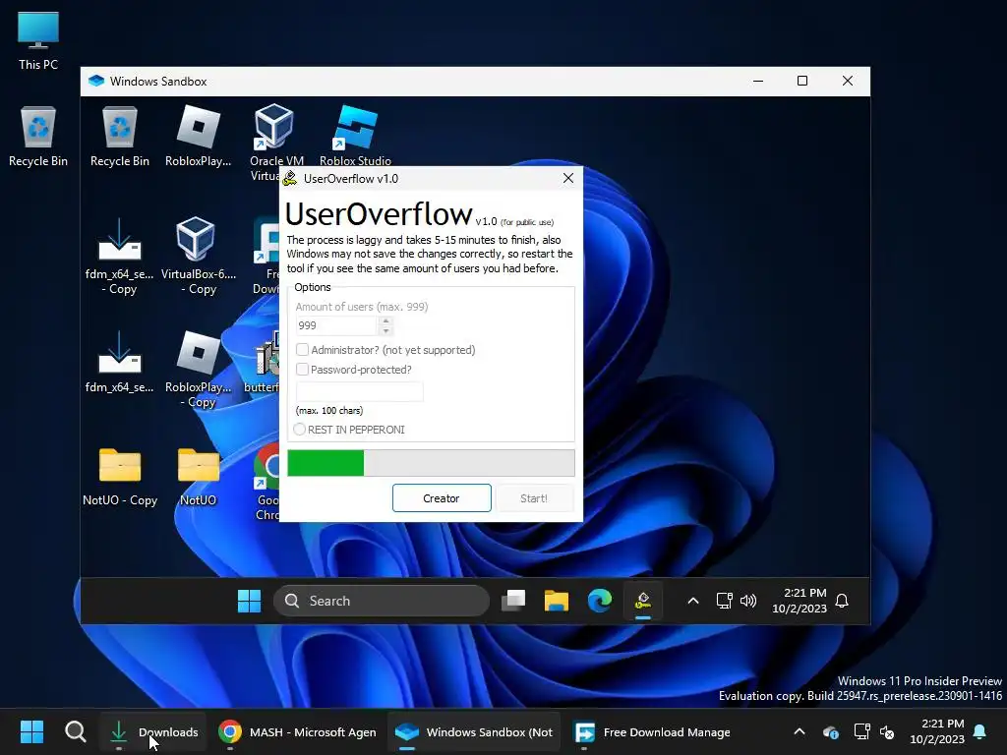This screenshot has height=755, width=1007.
Task: Decrease amount of users stepper down
Action: click(385, 330)
